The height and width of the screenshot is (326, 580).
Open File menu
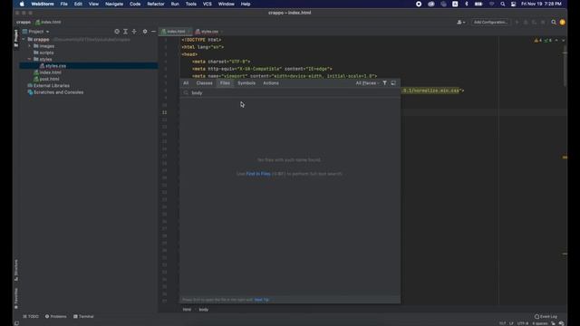[64, 4]
